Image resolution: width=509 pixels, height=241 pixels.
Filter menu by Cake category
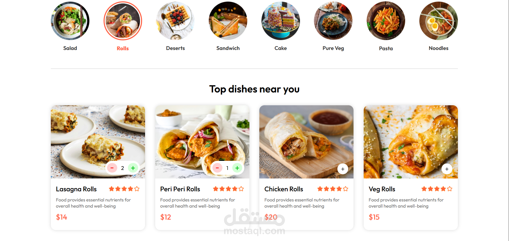point(281,21)
